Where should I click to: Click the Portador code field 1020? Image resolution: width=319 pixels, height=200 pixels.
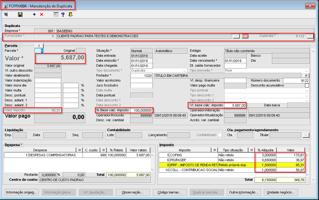(x=141, y=76)
